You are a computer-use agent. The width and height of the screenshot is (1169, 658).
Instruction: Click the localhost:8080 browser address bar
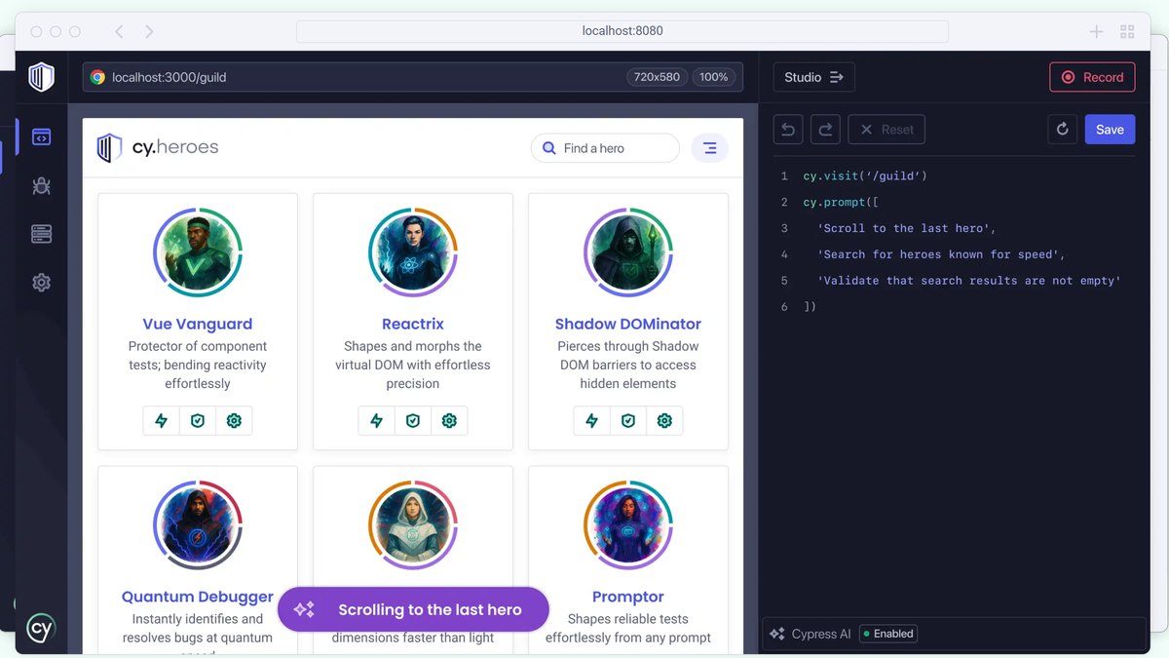tap(622, 31)
